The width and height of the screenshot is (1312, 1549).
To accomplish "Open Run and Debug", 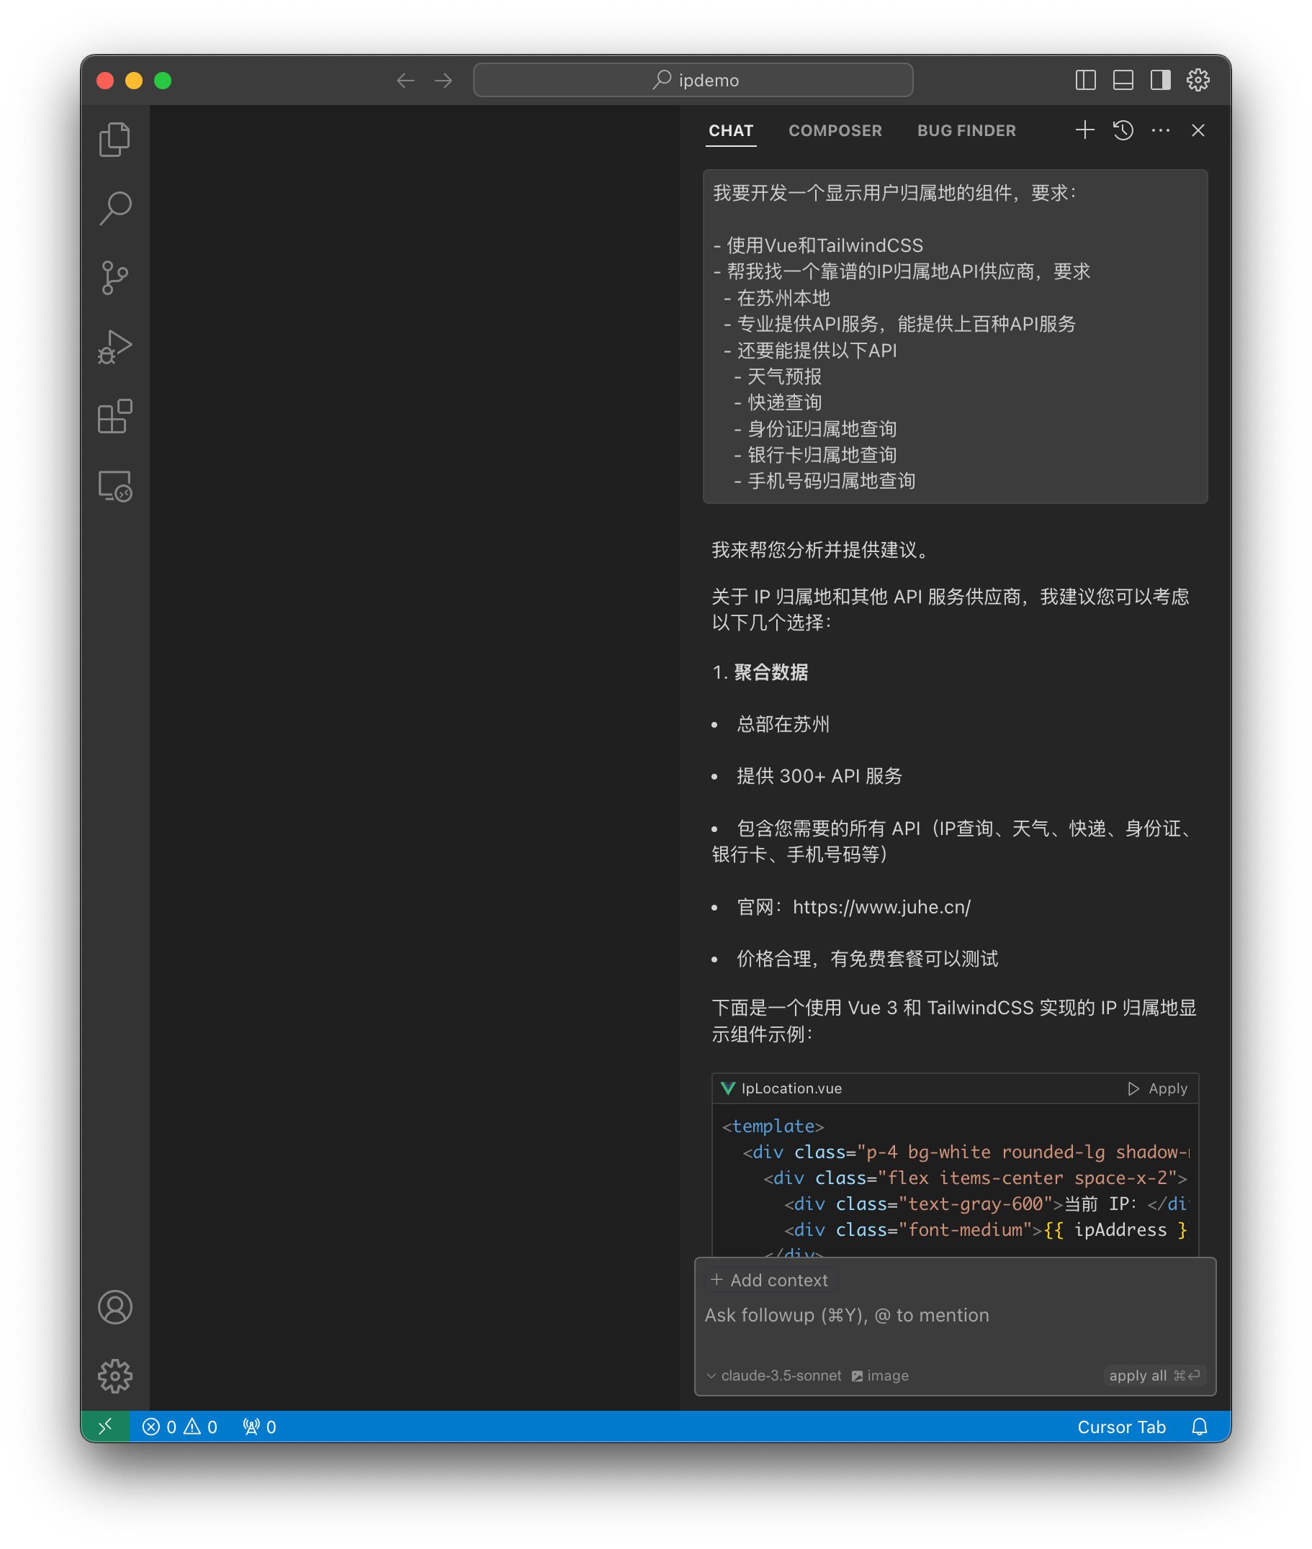I will (x=114, y=346).
